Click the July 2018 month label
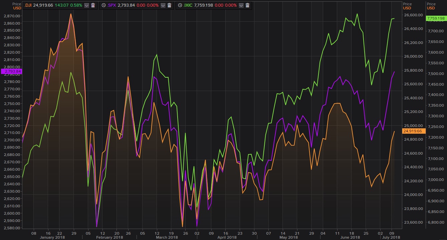This screenshot has width=447, height=240. click(391, 237)
